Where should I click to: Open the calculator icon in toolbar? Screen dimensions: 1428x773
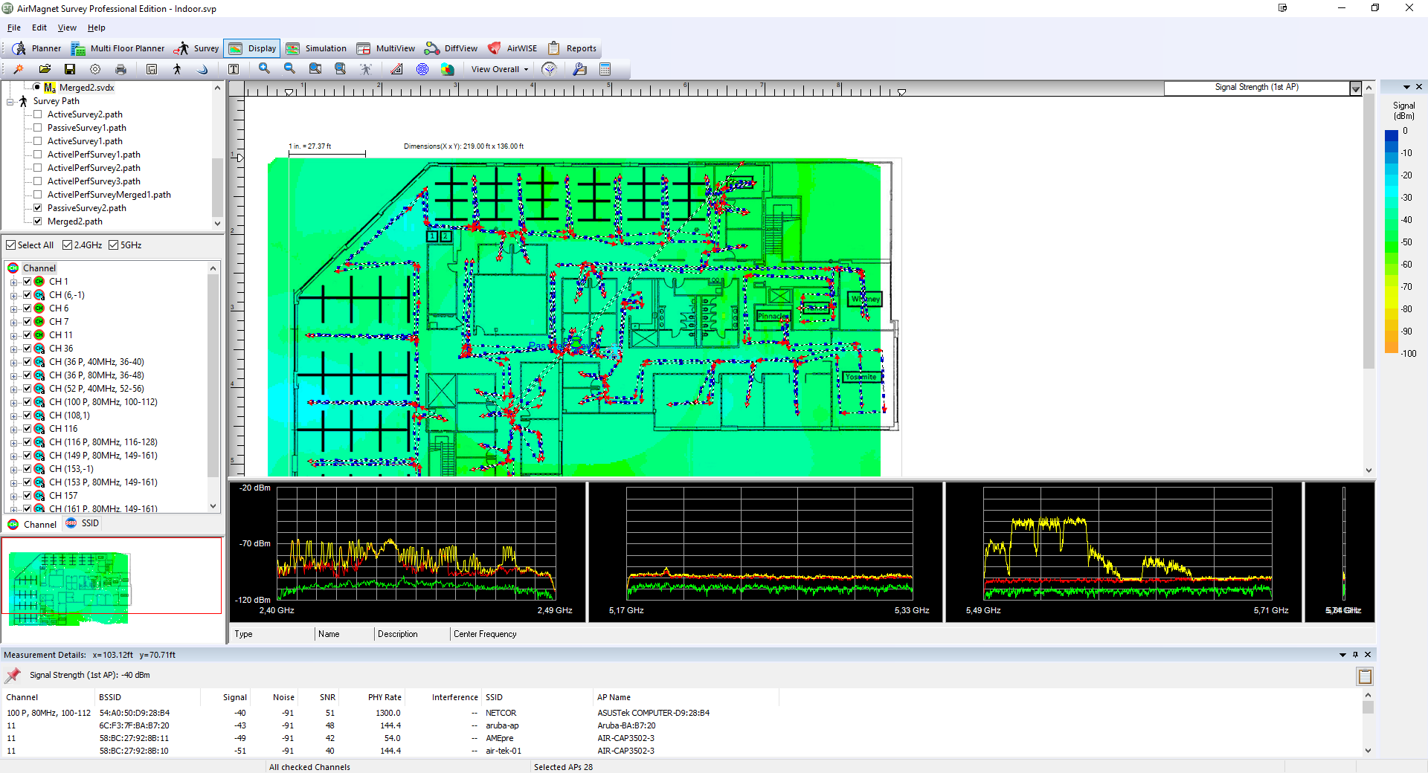[x=605, y=69]
